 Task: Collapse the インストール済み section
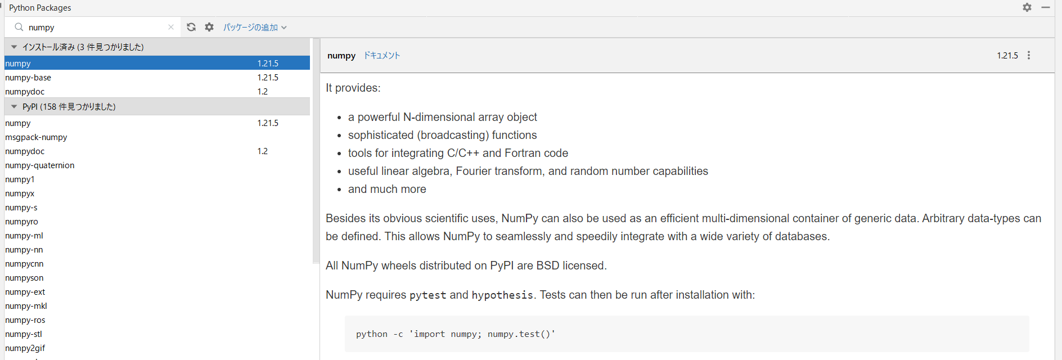click(14, 47)
